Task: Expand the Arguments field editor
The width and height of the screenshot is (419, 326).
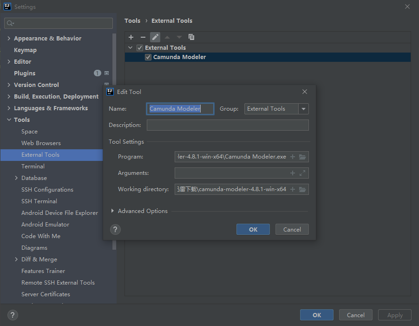Action: [x=302, y=173]
